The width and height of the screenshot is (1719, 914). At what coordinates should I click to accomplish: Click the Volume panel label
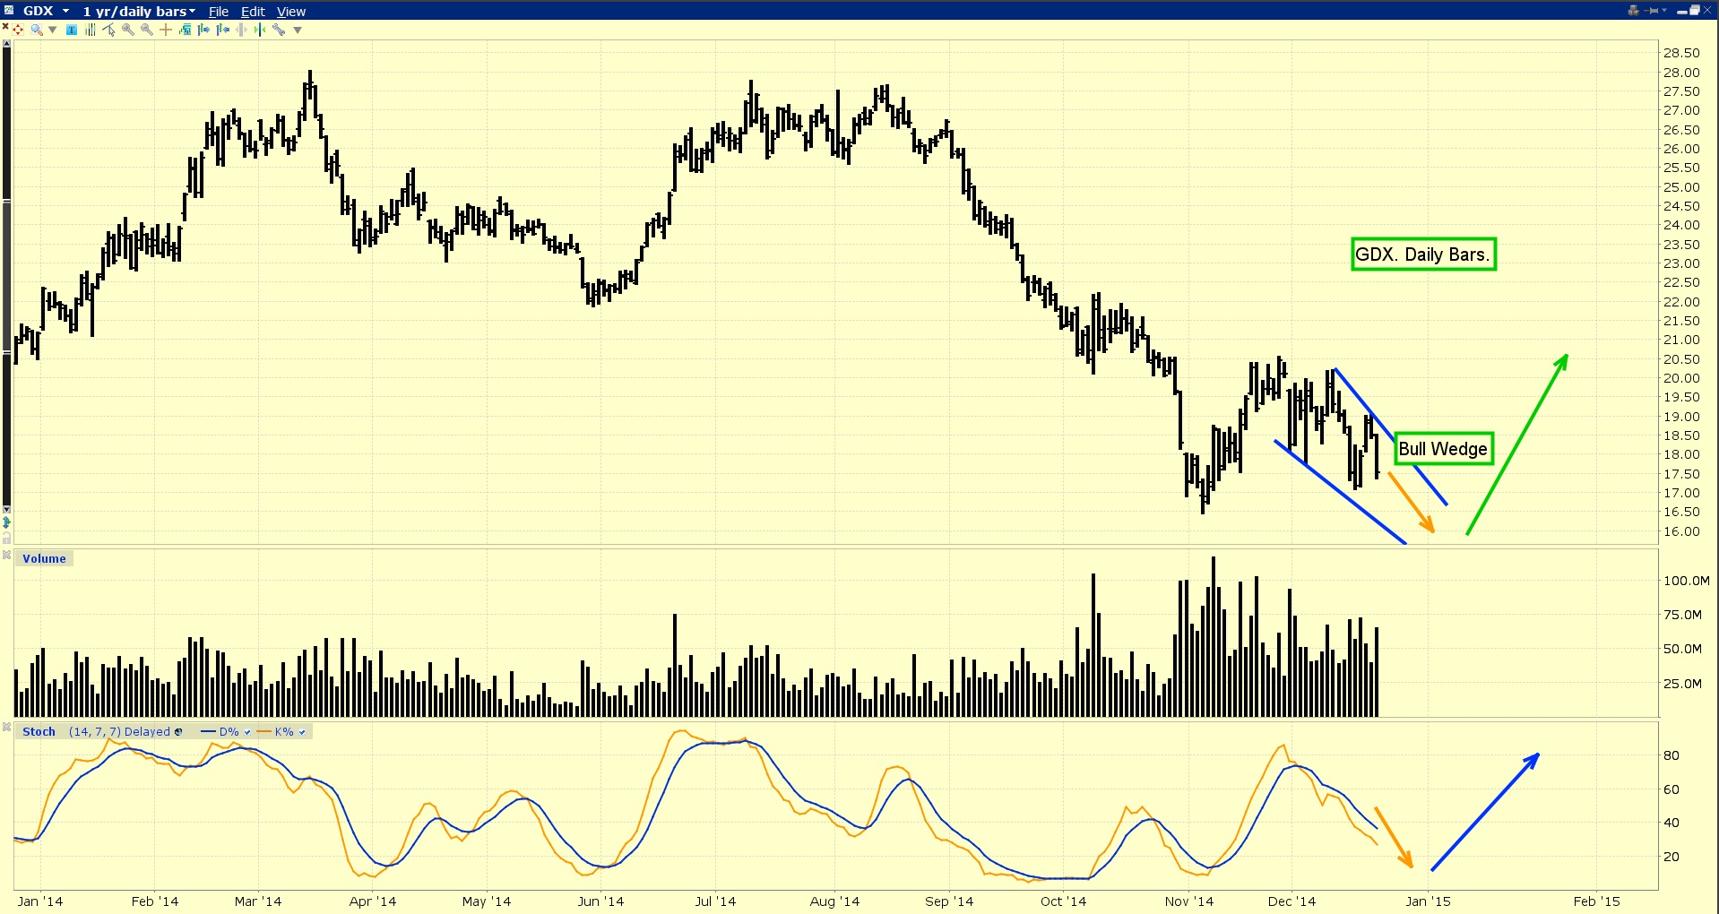pyautogui.click(x=44, y=558)
